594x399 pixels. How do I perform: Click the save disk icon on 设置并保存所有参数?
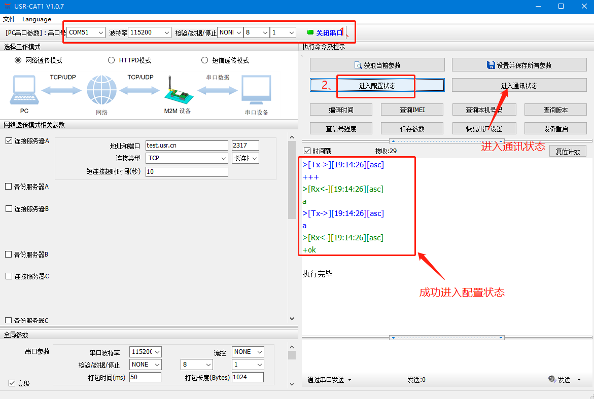491,65
